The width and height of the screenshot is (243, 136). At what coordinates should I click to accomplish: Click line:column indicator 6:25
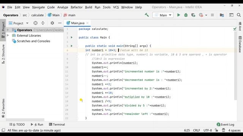pyautogui.click(x=187, y=130)
